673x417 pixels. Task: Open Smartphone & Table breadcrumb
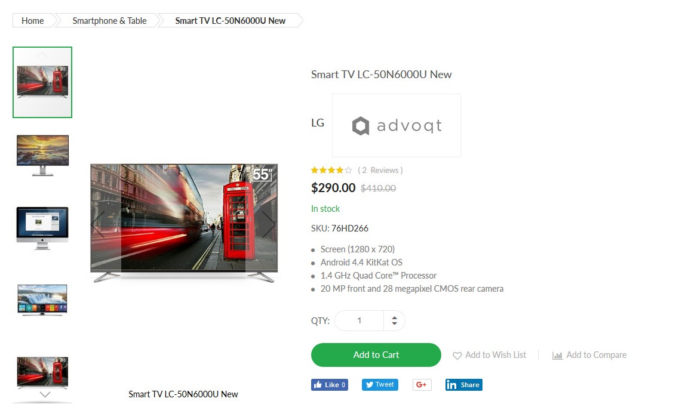pos(109,20)
